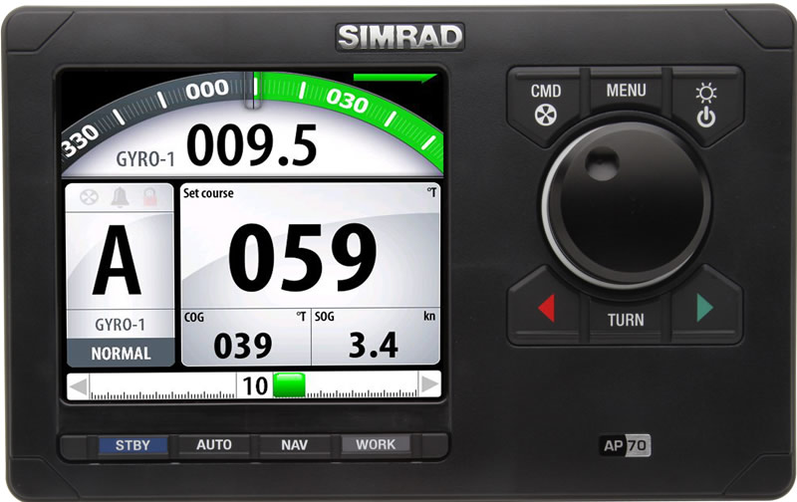Viewport: 797px width, 502px height.
Task: Tap the brightness and power button
Action: (706, 105)
